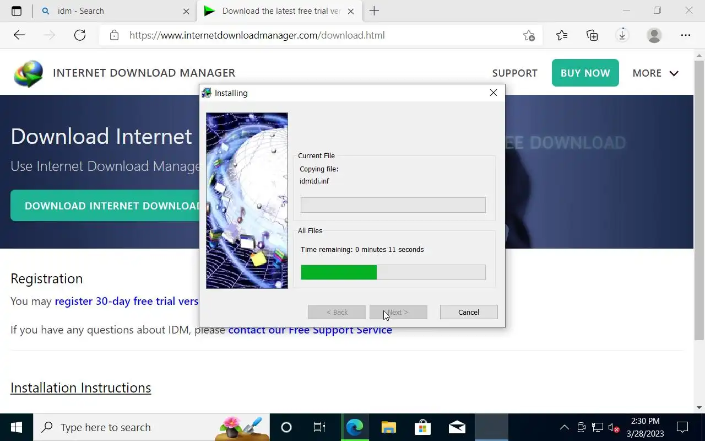Screen dimensions: 705x441
Task: Launch Microsoft Store from taskbar
Action: click(422, 427)
